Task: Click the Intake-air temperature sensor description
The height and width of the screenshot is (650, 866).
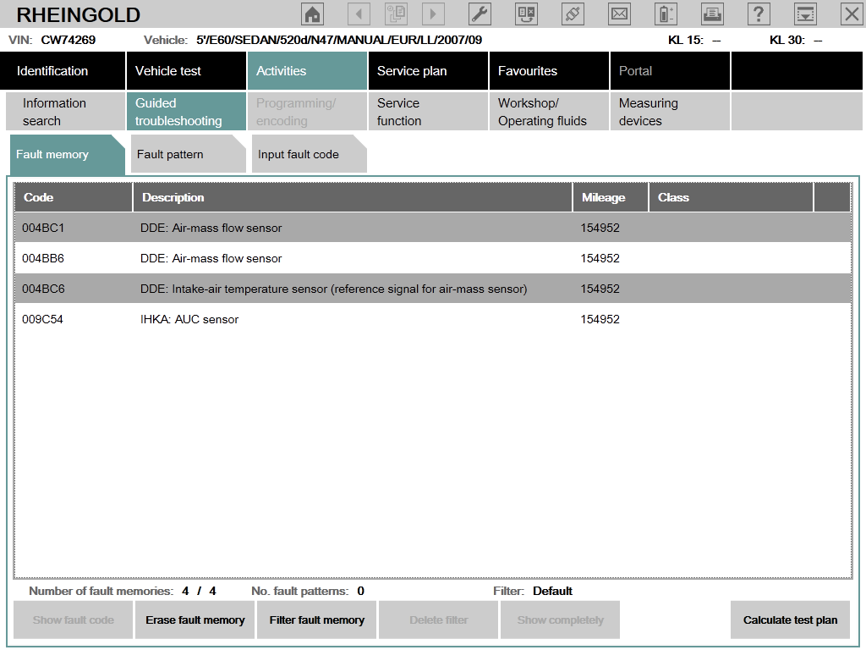Action: pyautogui.click(x=333, y=289)
